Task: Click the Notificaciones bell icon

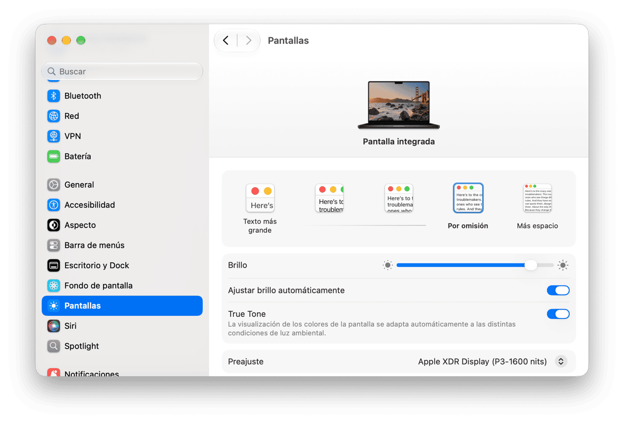Action: point(54,373)
